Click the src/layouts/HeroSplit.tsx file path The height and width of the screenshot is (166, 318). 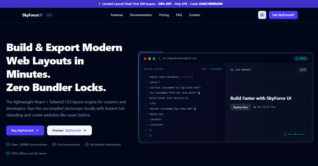(180, 58)
